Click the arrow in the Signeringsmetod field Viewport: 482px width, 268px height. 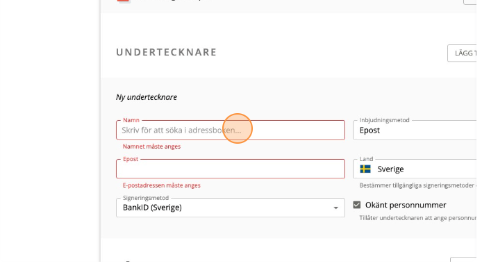(x=335, y=208)
